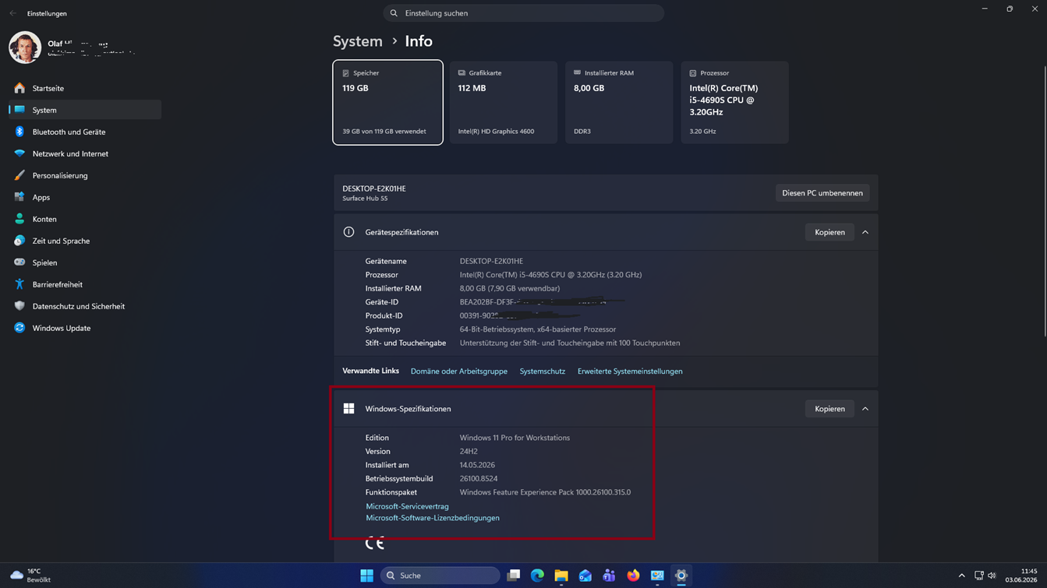Click the back arrow in Einstellungen
This screenshot has width=1047, height=588.
coord(12,13)
